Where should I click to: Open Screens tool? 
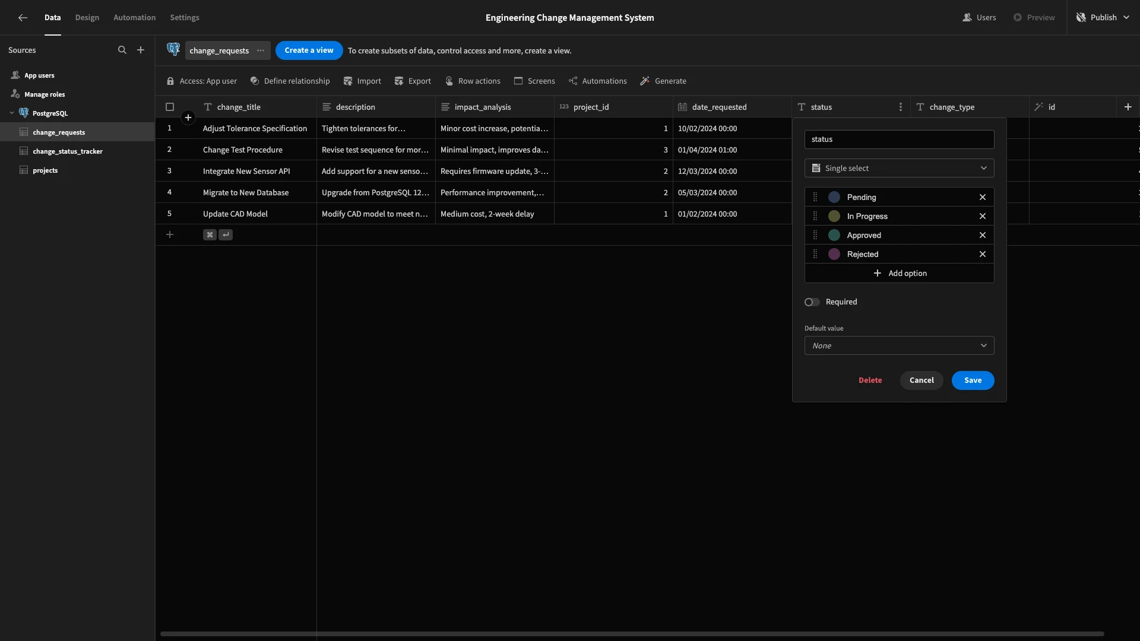534,81
